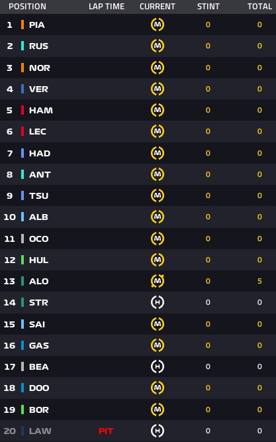Select driver RUS in the standings
This screenshot has height=442, width=276.
(138, 46)
